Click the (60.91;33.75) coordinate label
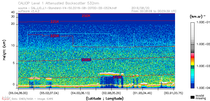Image resolution: width=210 pixels, height=101 pixels. [173, 93]
